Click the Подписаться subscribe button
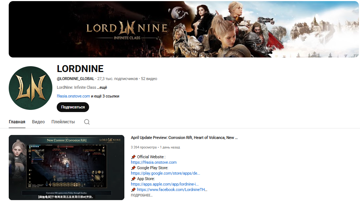This screenshot has width=360, height=203. [73, 107]
